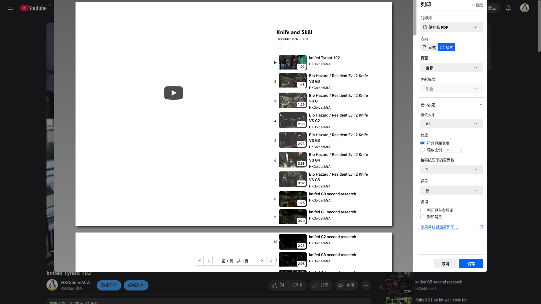Image resolution: width=541 pixels, height=304 pixels.
Task: Click knifed G0 second research title
Action: 332,194
